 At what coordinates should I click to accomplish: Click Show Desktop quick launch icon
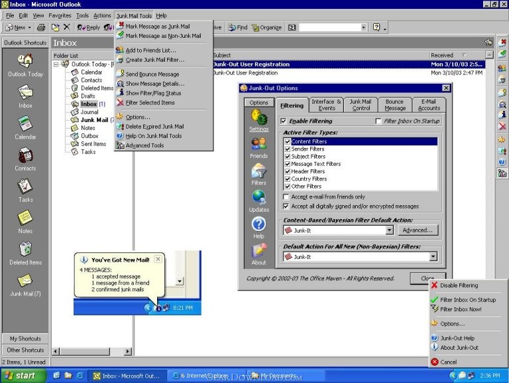(56, 376)
